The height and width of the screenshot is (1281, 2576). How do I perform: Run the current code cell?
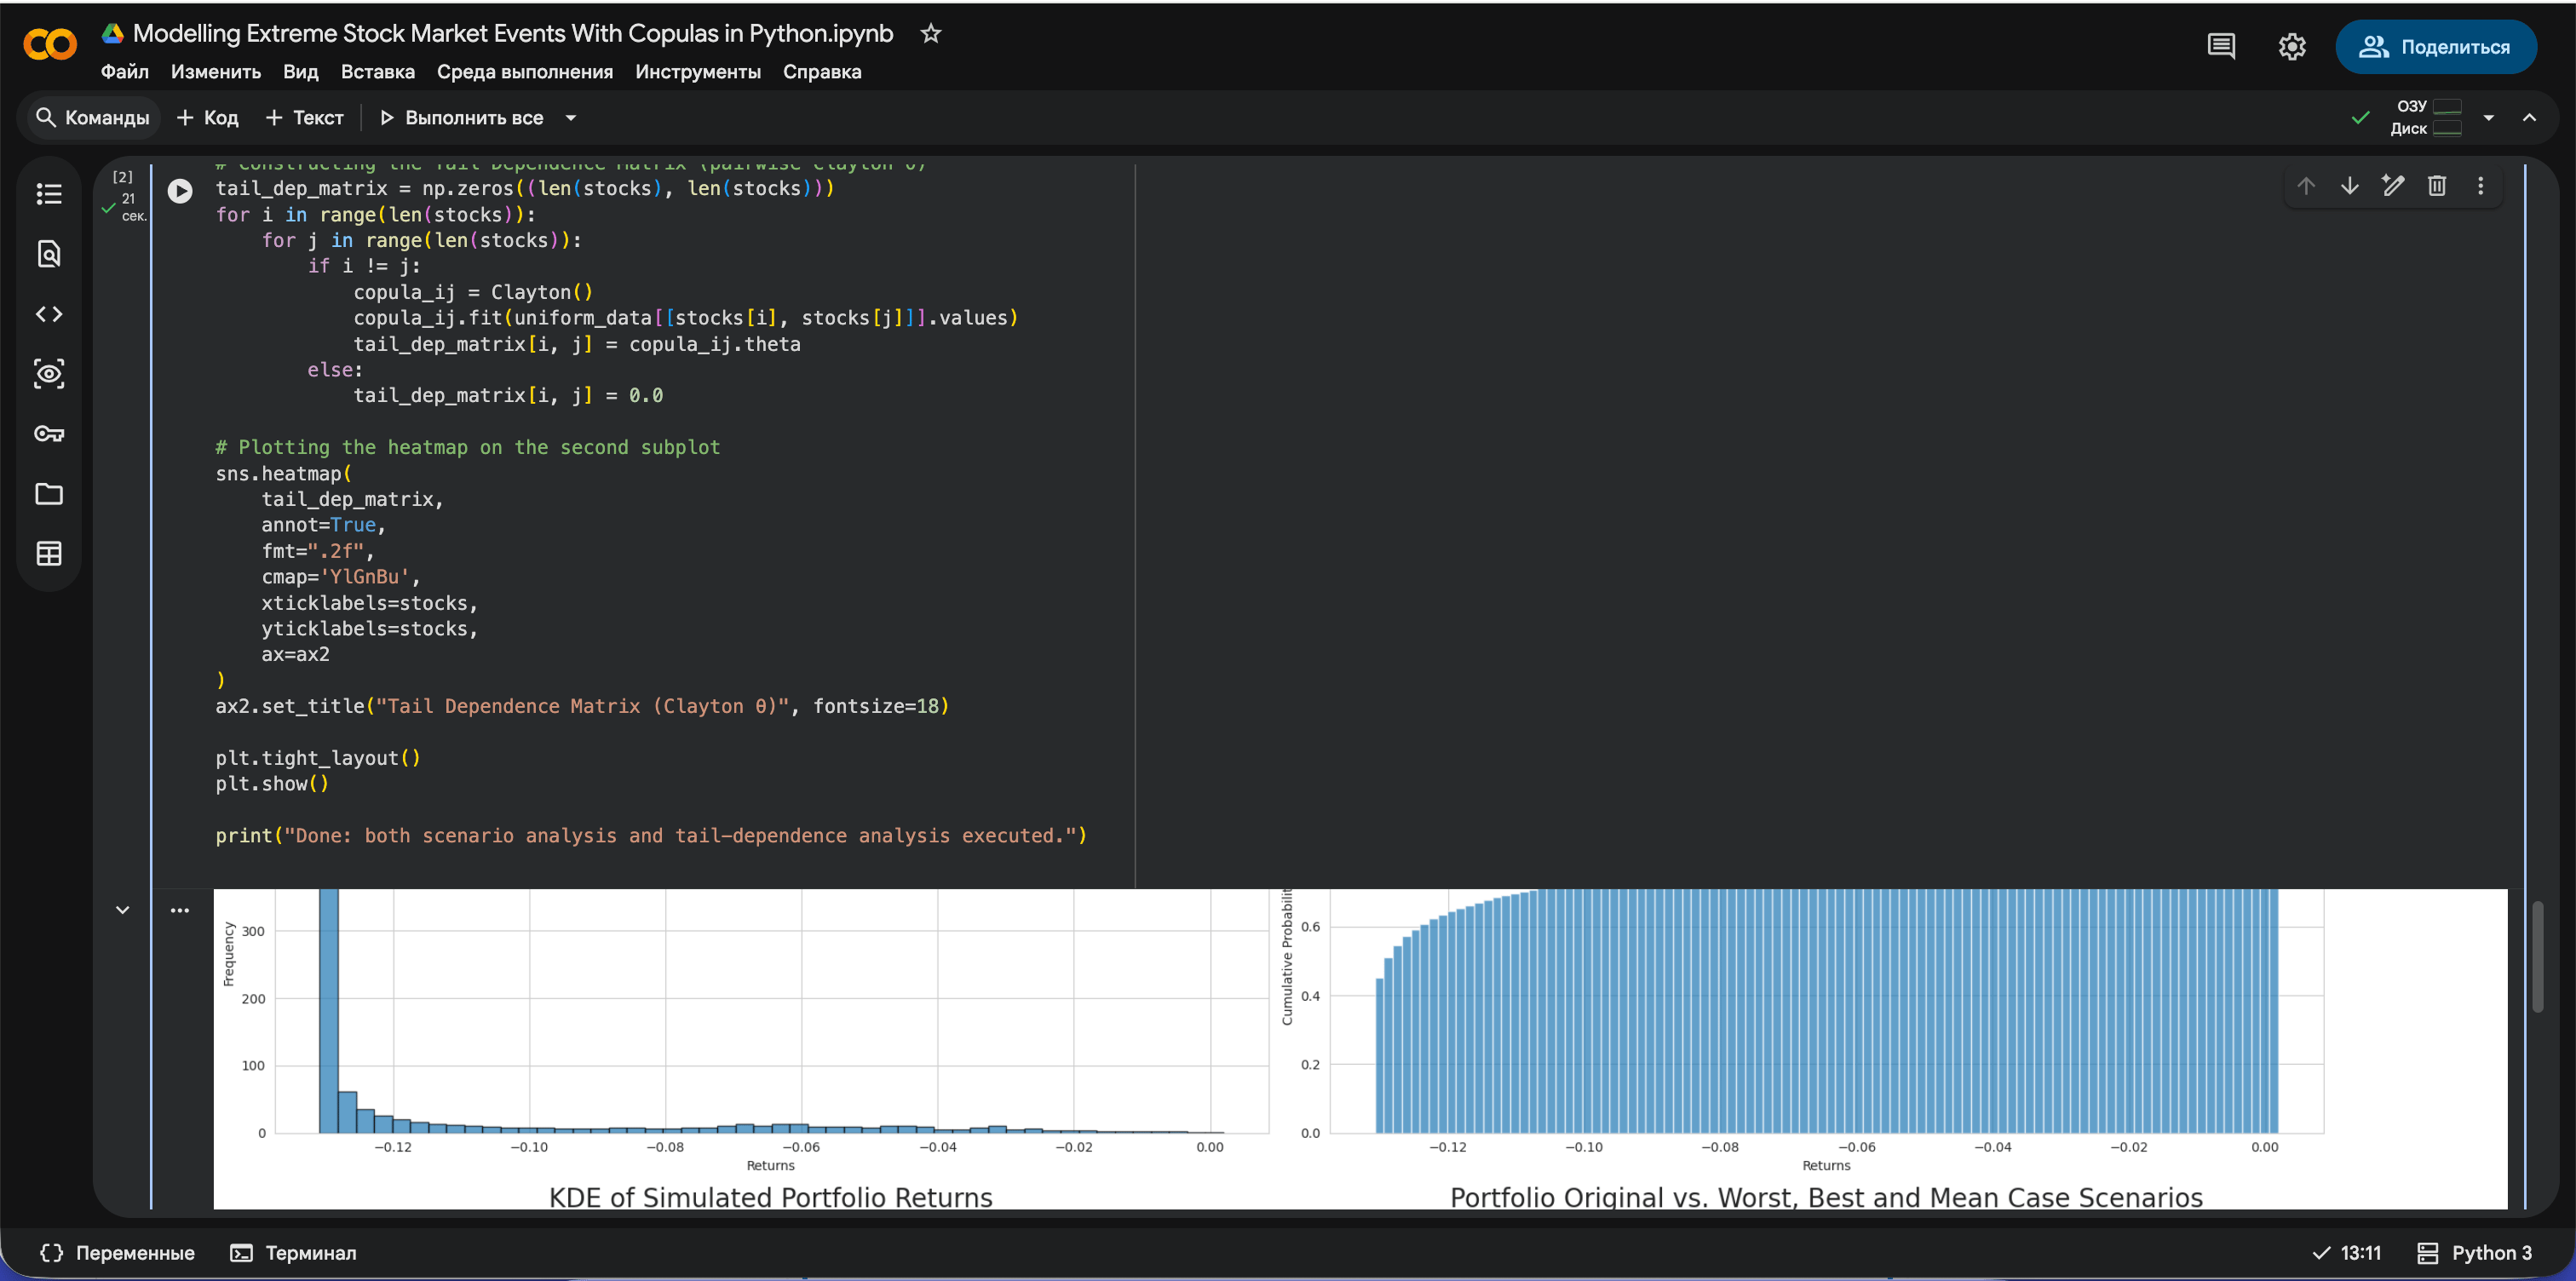tap(180, 191)
